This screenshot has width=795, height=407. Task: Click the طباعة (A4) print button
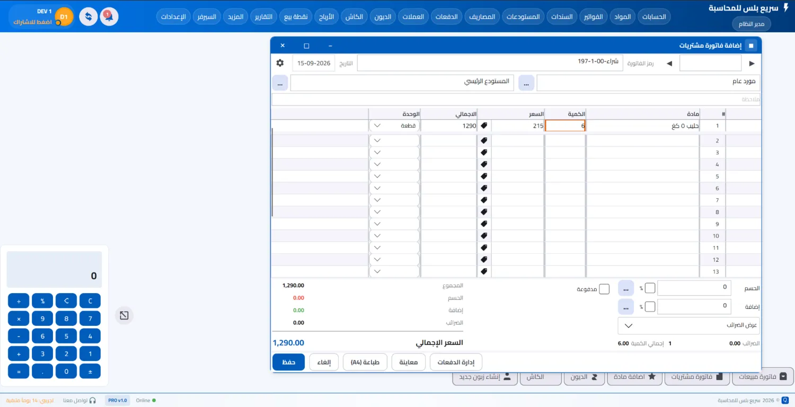point(365,362)
